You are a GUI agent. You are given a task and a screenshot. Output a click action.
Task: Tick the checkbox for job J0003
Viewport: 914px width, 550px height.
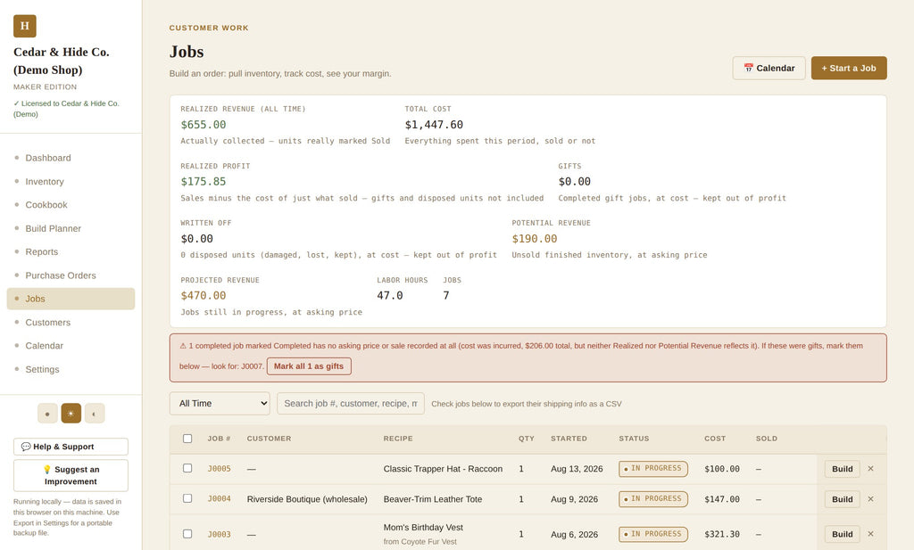tap(187, 534)
